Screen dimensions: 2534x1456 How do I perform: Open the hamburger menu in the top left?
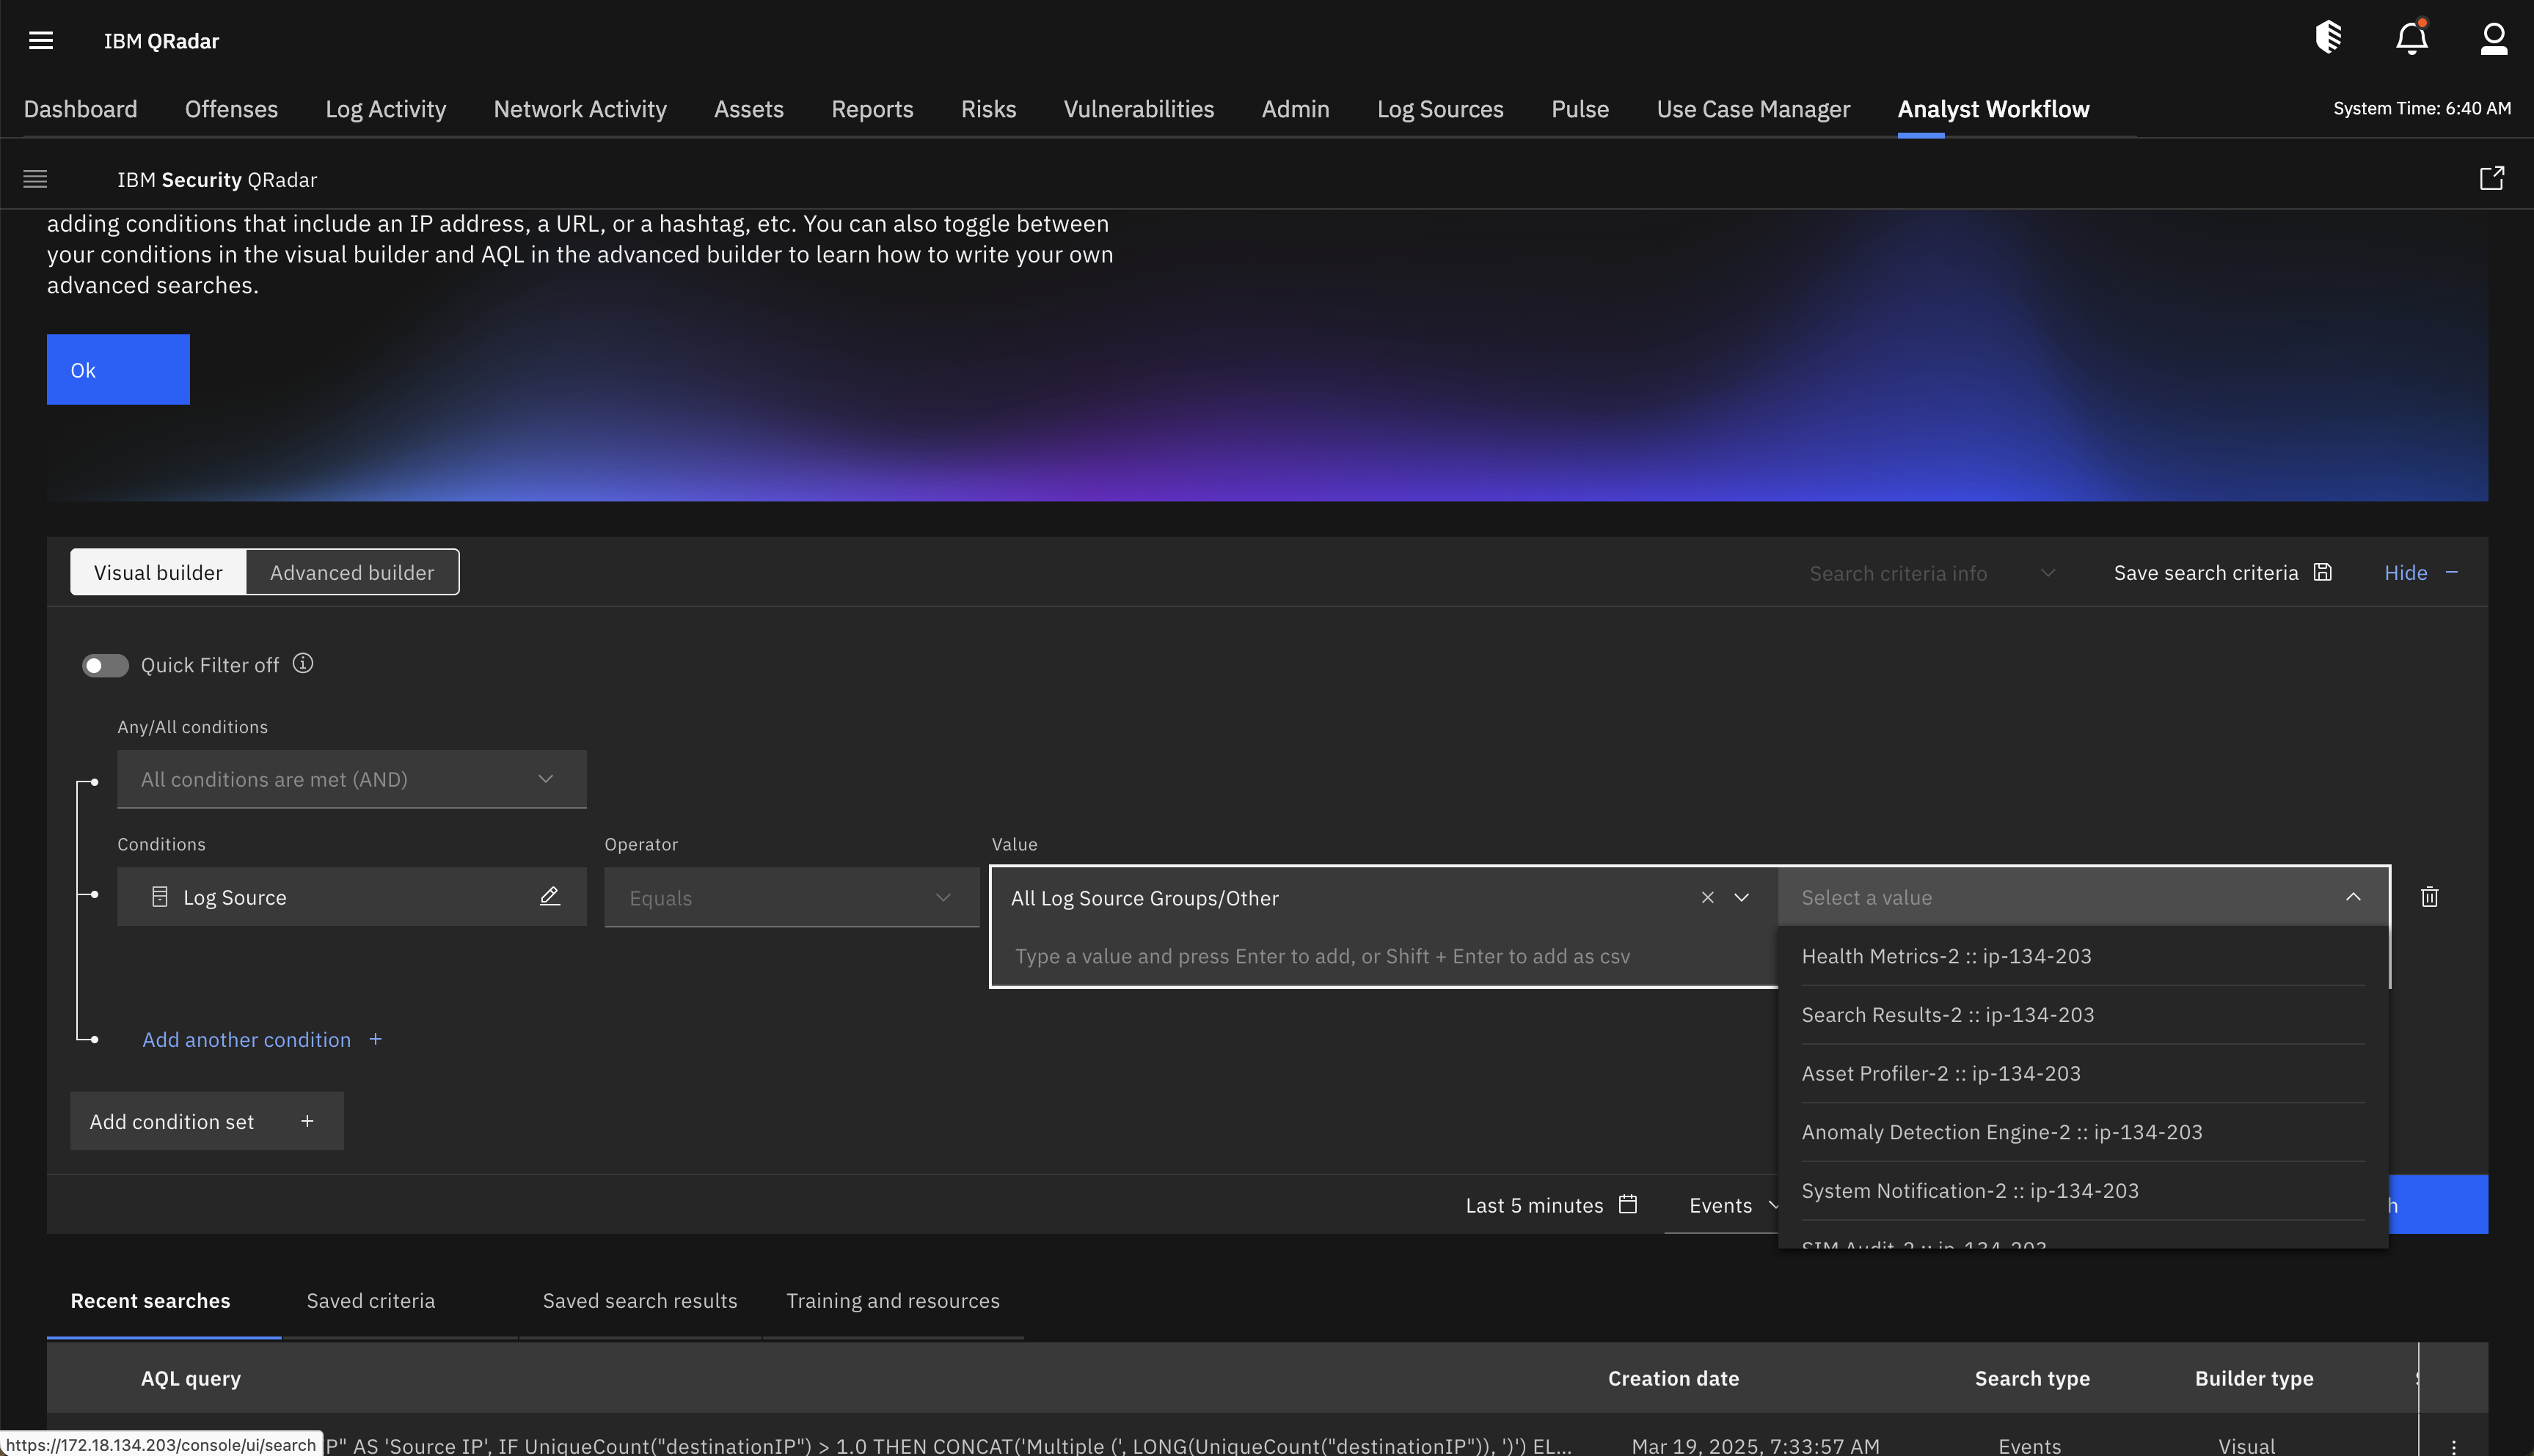pos(41,40)
